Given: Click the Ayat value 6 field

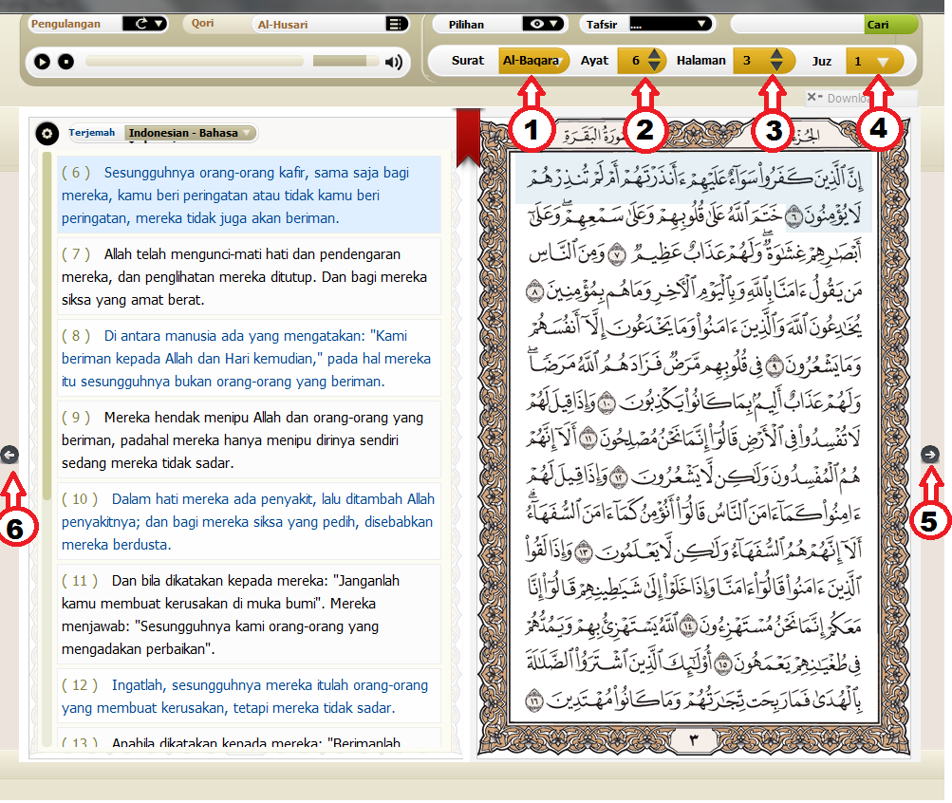Looking at the screenshot, I should pyautogui.click(x=635, y=61).
